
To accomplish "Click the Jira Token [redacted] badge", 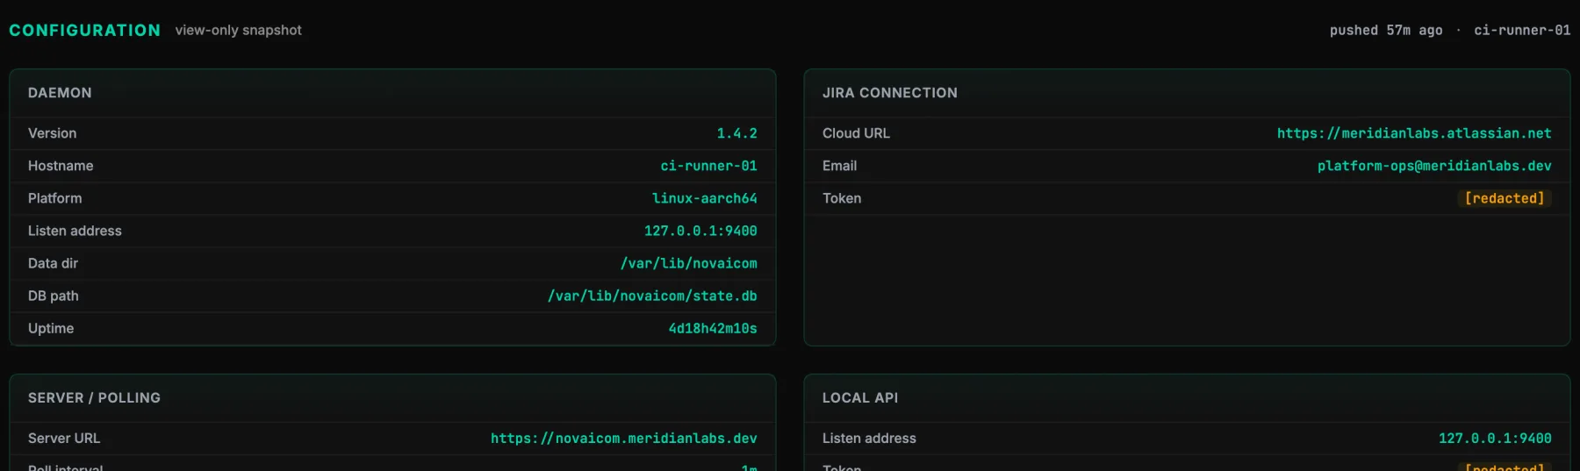I will [1505, 198].
